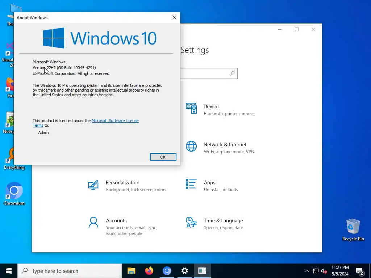The height and width of the screenshot is (278, 371).
Task: Switch to About Windows taskbar icon
Action: click(x=202, y=271)
